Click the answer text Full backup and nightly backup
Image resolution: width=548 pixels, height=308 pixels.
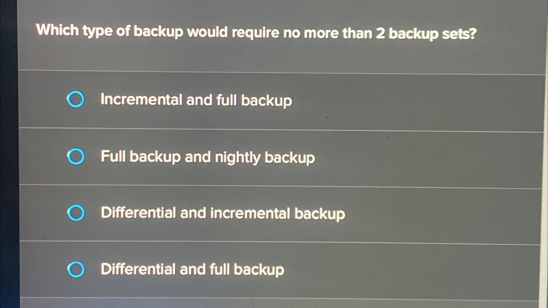click(207, 157)
